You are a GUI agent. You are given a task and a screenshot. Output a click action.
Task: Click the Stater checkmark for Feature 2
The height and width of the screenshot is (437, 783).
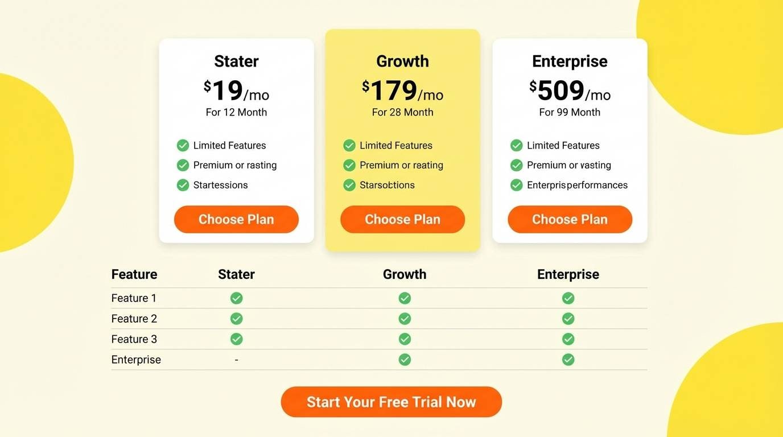236,319
